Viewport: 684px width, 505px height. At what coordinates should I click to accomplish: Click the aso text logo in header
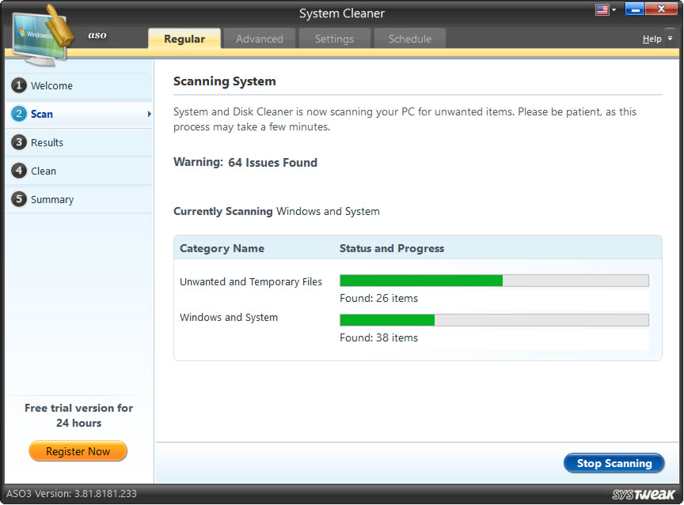[x=97, y=35]
